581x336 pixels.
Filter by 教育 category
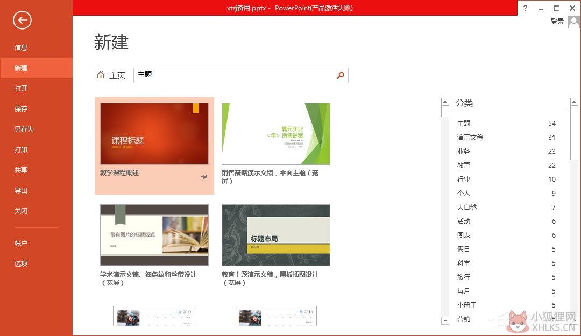pyautogui.click(x=506, y=165)
